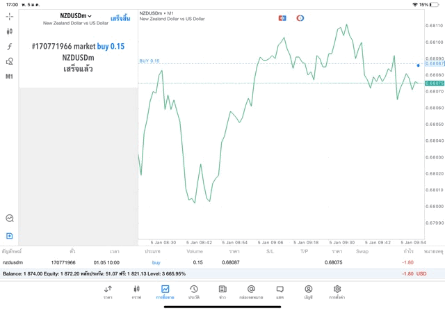Open the settings gear tab
Viewport: 445px width, 311px height.
337,292
